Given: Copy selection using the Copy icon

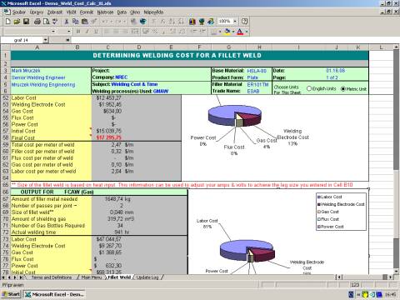Looking at the screenshot, I should pos(75,22).
